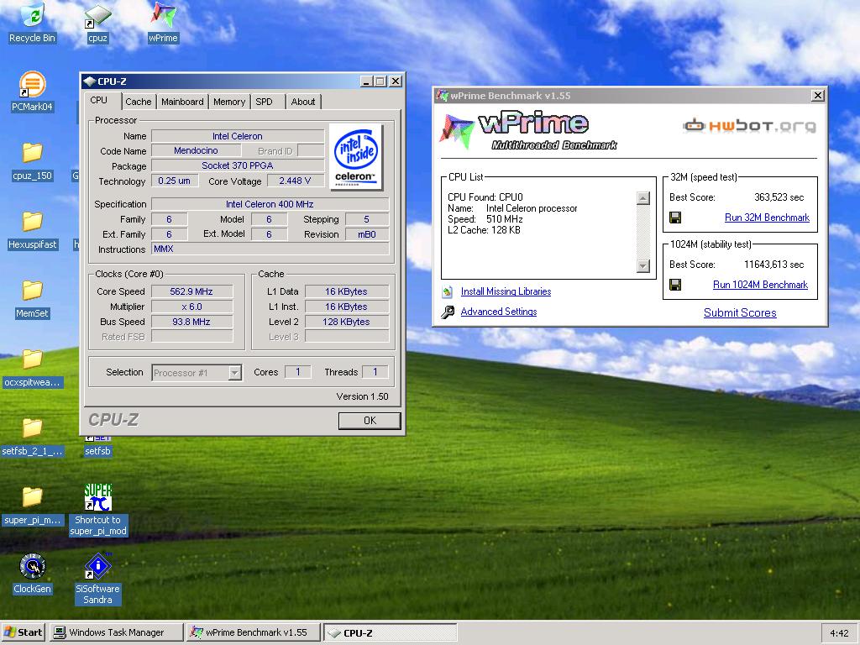
Task: Click the Core Speed 562.9 MHz field
Action: (x=191, y=291)
